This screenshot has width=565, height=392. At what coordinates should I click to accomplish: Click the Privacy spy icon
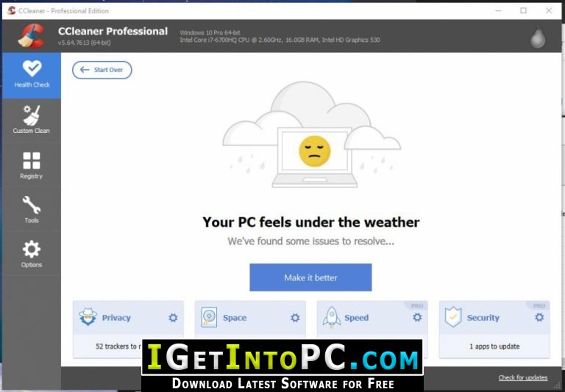click(88, 317)
